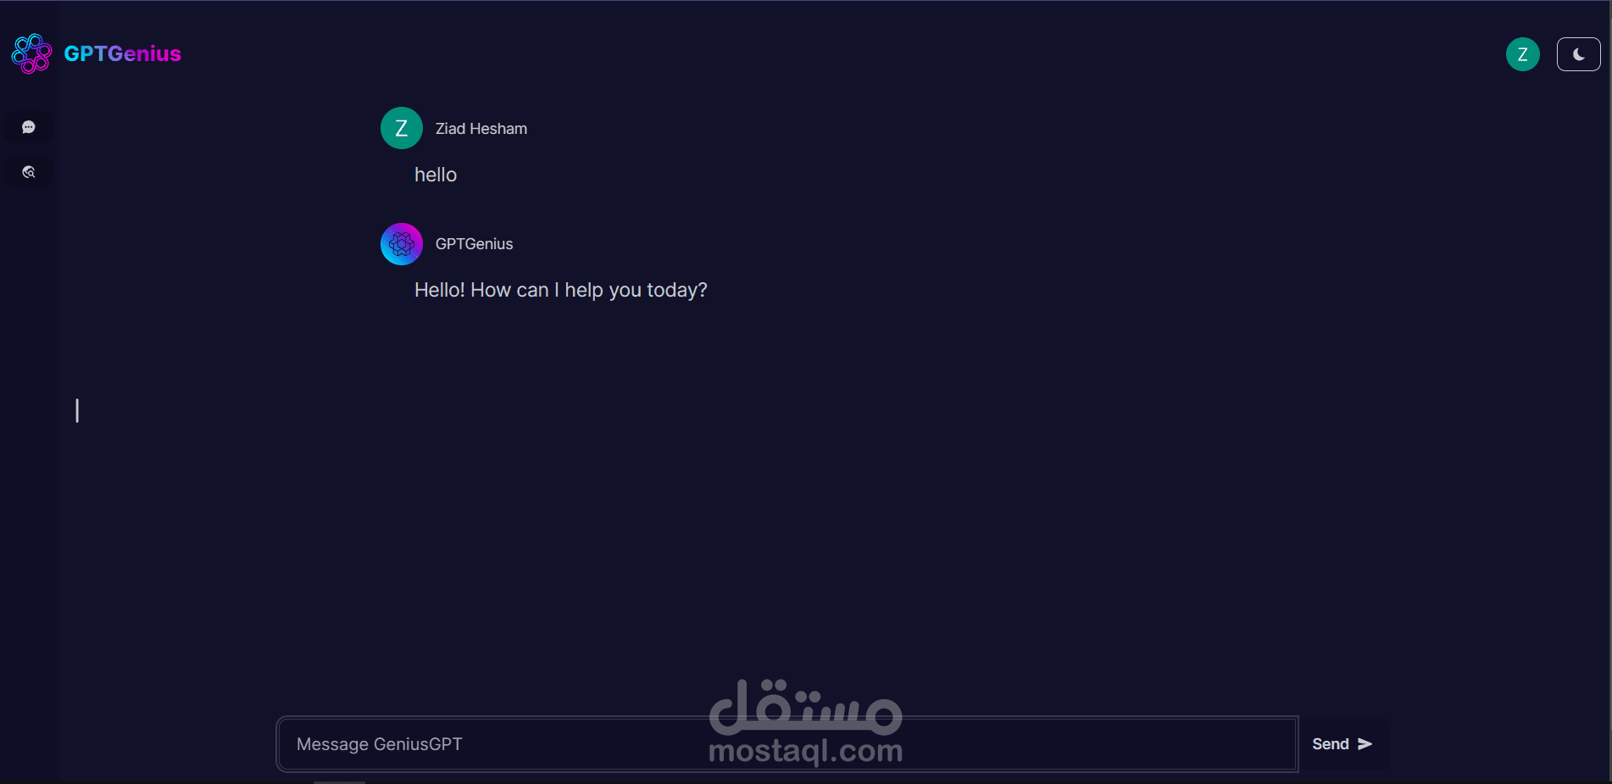Toggle dark mode with the moon button
This screenshot has height=784, width=1612.
[1578, 54]
